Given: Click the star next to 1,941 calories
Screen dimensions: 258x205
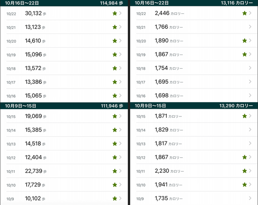Looking at the screenshot, I should pos(245,185).
